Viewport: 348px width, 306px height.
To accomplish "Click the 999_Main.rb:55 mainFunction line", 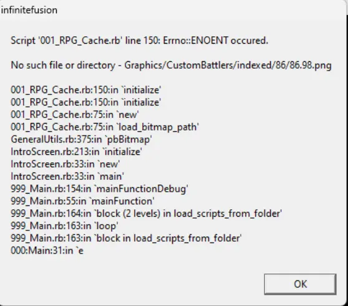I will 82,201.
